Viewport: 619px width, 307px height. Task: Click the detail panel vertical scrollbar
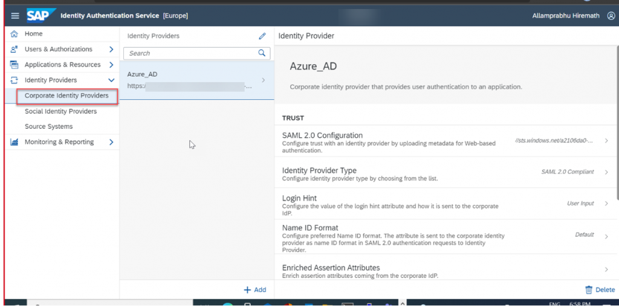click(617, 122)
